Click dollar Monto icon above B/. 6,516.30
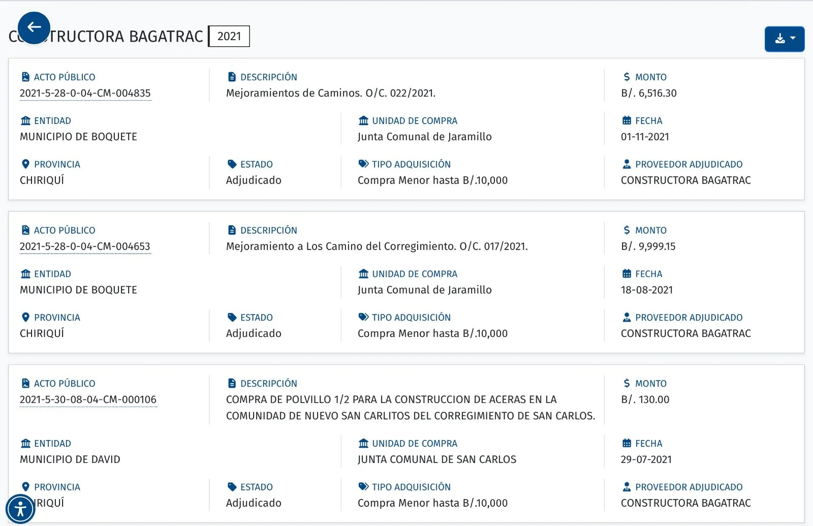The width and height of the screenshot is (813, 526). coord(627,77)
